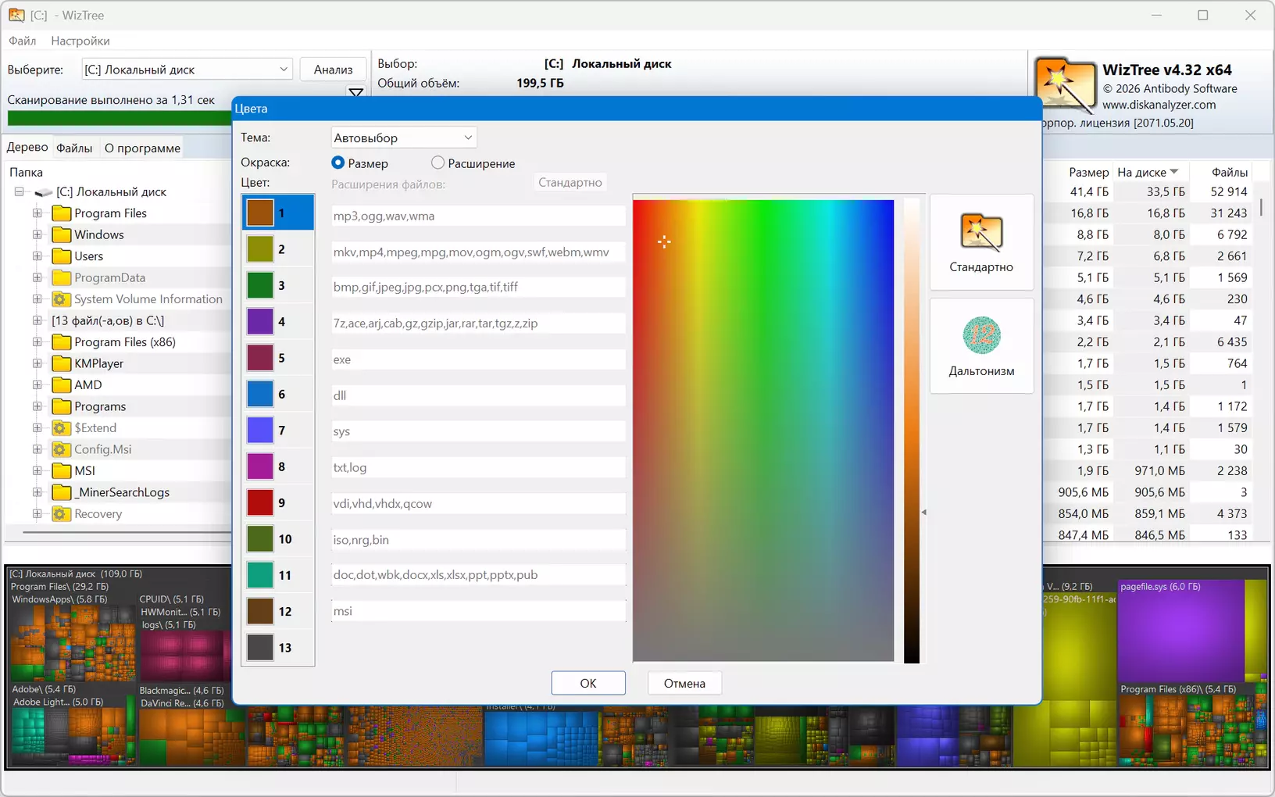Select color swatch 2 (olive)
This screenshot has height=797, width=1275.
pos(260,249)
